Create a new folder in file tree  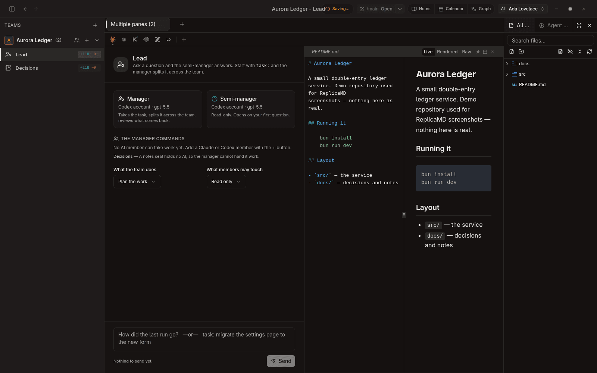(521, 51)
